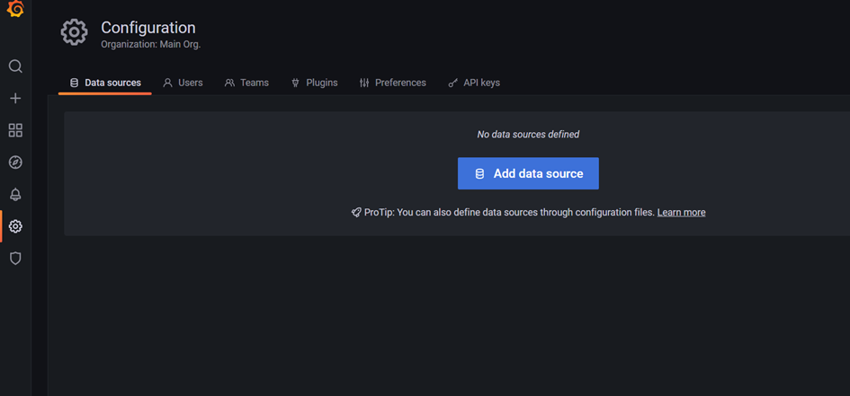Click the Grafana logo in the sidebar
850x396 pixels.
(x=15, y=9)
